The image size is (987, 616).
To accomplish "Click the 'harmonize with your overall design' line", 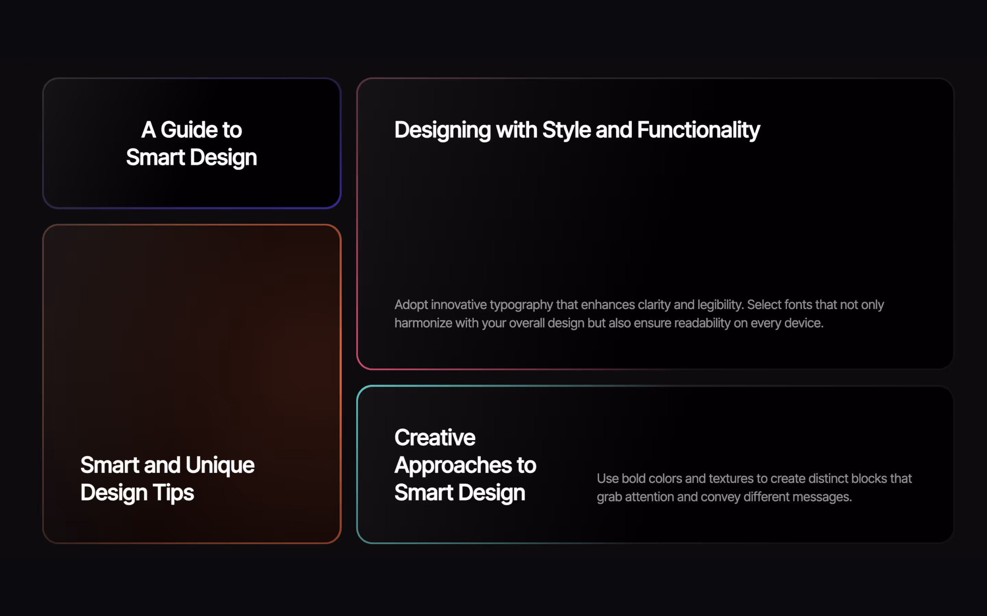I will (609, 323).
